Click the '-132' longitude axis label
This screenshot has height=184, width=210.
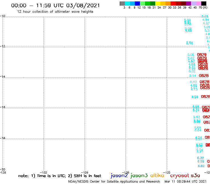click(43, 172)
